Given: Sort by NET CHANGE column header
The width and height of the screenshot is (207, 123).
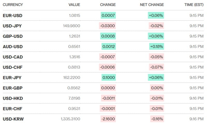Looking at the screenshot, I should 152,5.
